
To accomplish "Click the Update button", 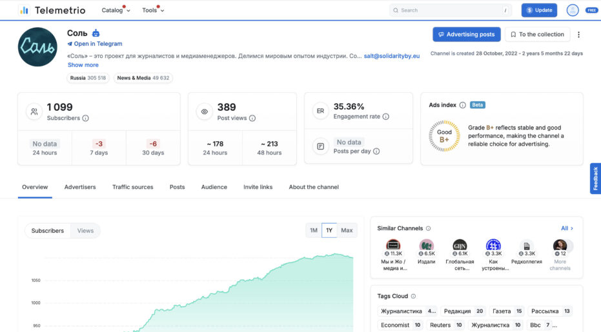I will coord(539,10).
